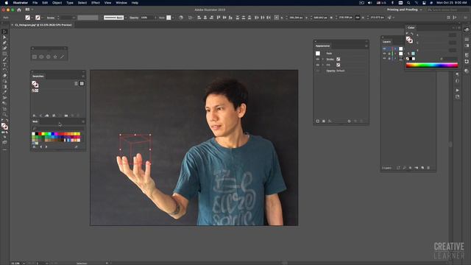Load previous swatch library in Web panel
Screen dimensions: 471x265
click(x=41, y=147)
